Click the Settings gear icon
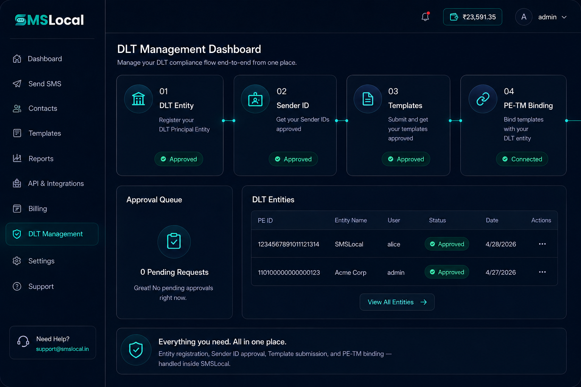The height and width of the screenshot is (387, 581). point(17,261)
